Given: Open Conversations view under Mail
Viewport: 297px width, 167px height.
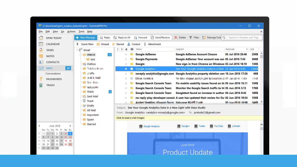Looking at the screenshot, I should tap(53, 74).
